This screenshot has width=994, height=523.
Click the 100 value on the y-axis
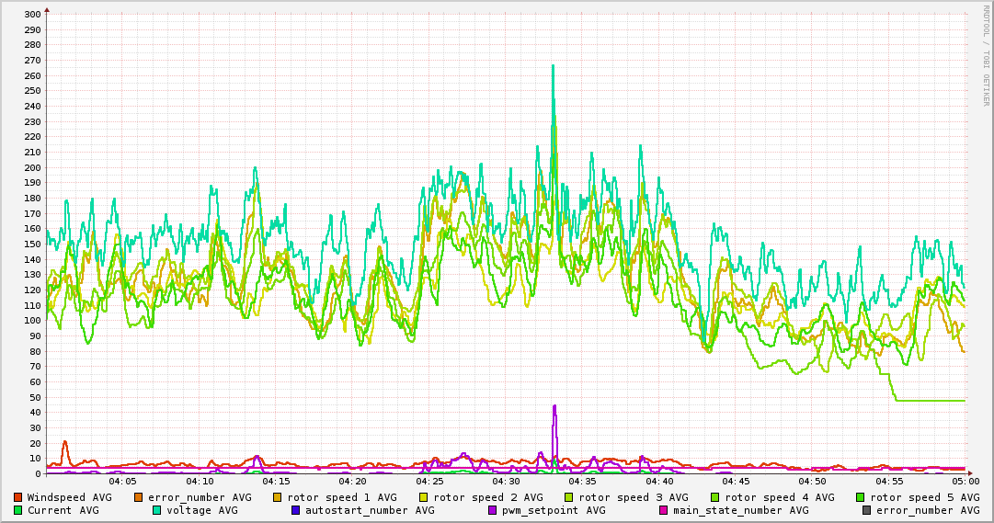(32, 321)
